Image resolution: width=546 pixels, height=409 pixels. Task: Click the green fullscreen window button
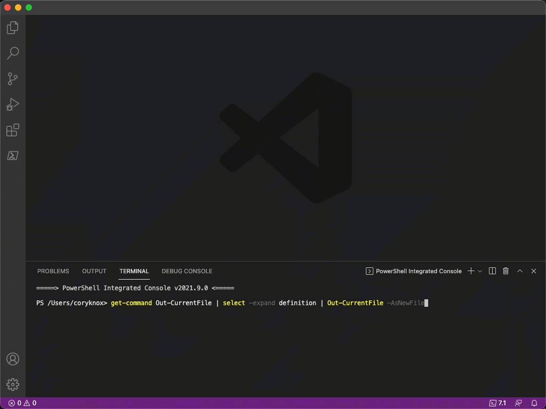click(29, 7)
